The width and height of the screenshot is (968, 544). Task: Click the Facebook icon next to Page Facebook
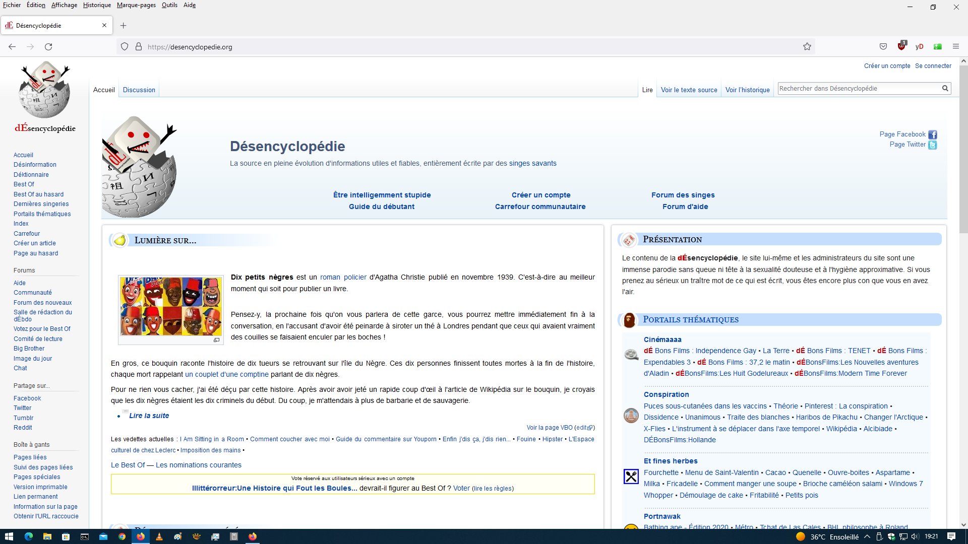[x=933, y=134]
